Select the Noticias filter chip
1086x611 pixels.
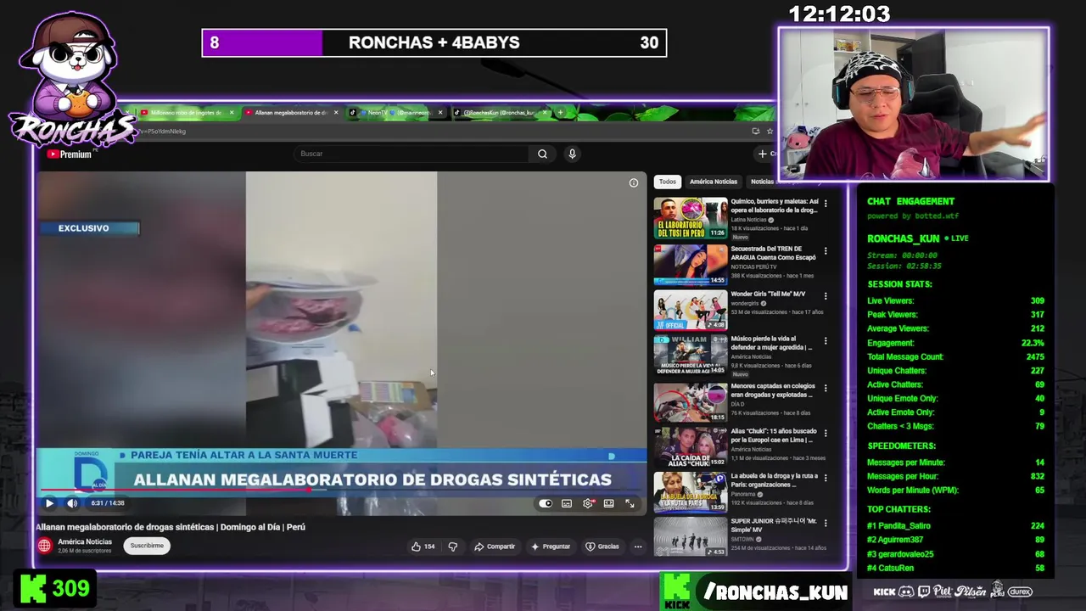point(762,182)
